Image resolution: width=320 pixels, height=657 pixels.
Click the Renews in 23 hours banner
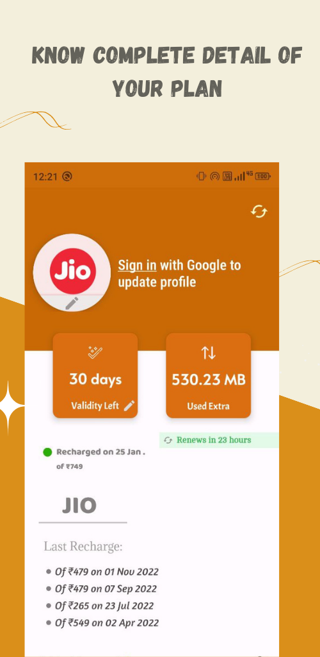pyautogui.click(x=219, y=440)
